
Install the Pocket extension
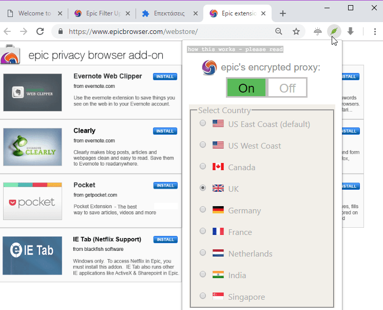tap(165, 186)
